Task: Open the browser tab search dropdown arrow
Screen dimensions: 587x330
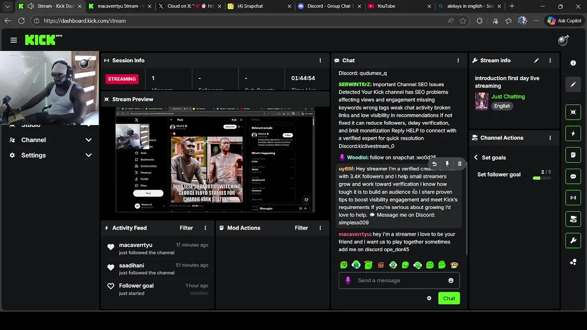Action: (x=7, y=6)
